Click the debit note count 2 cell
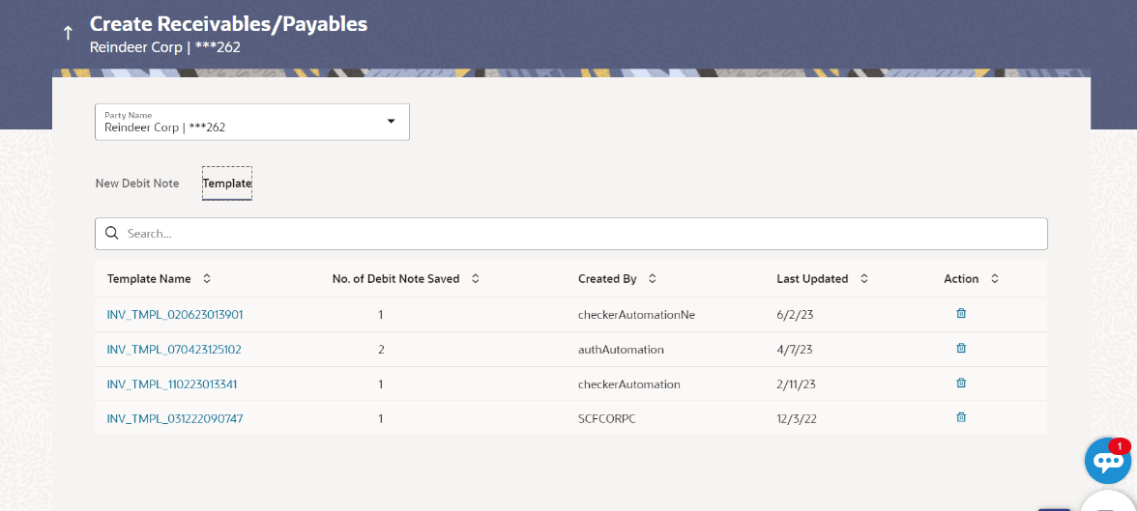1137x511 pixels. click(x=381, y=350)
